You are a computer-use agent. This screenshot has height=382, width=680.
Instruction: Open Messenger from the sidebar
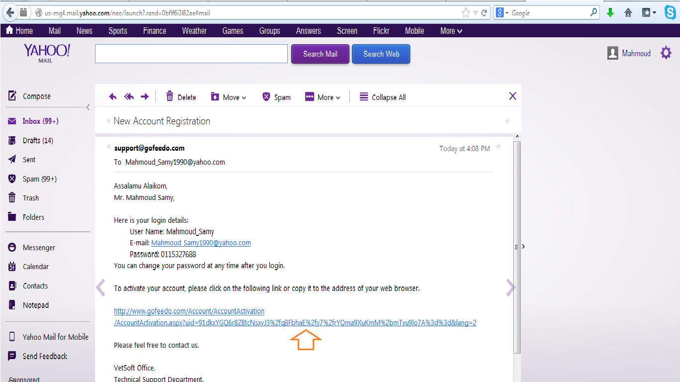click(32, 247)
